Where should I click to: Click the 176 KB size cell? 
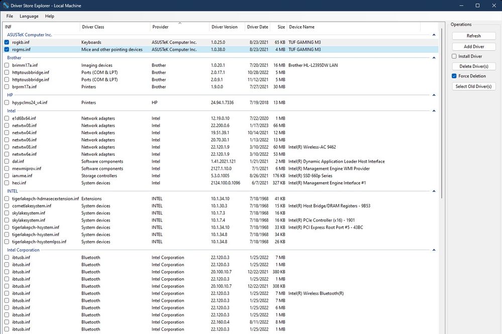coord(279,176)
